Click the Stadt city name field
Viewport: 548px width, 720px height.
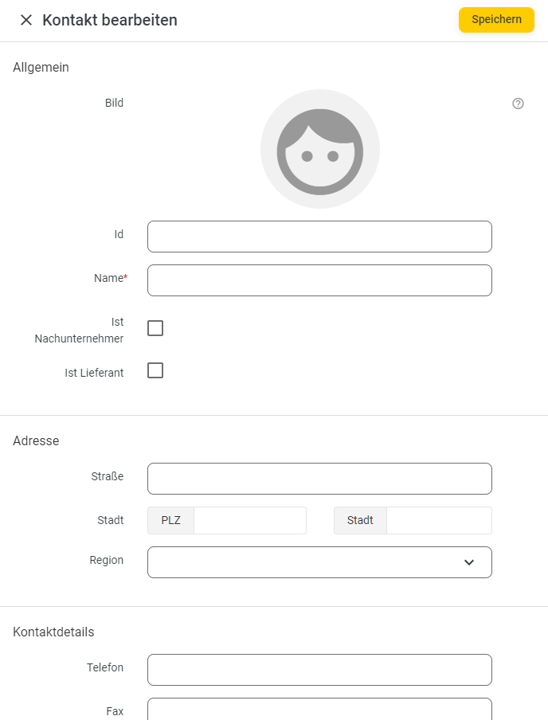(x=439, y=520)
